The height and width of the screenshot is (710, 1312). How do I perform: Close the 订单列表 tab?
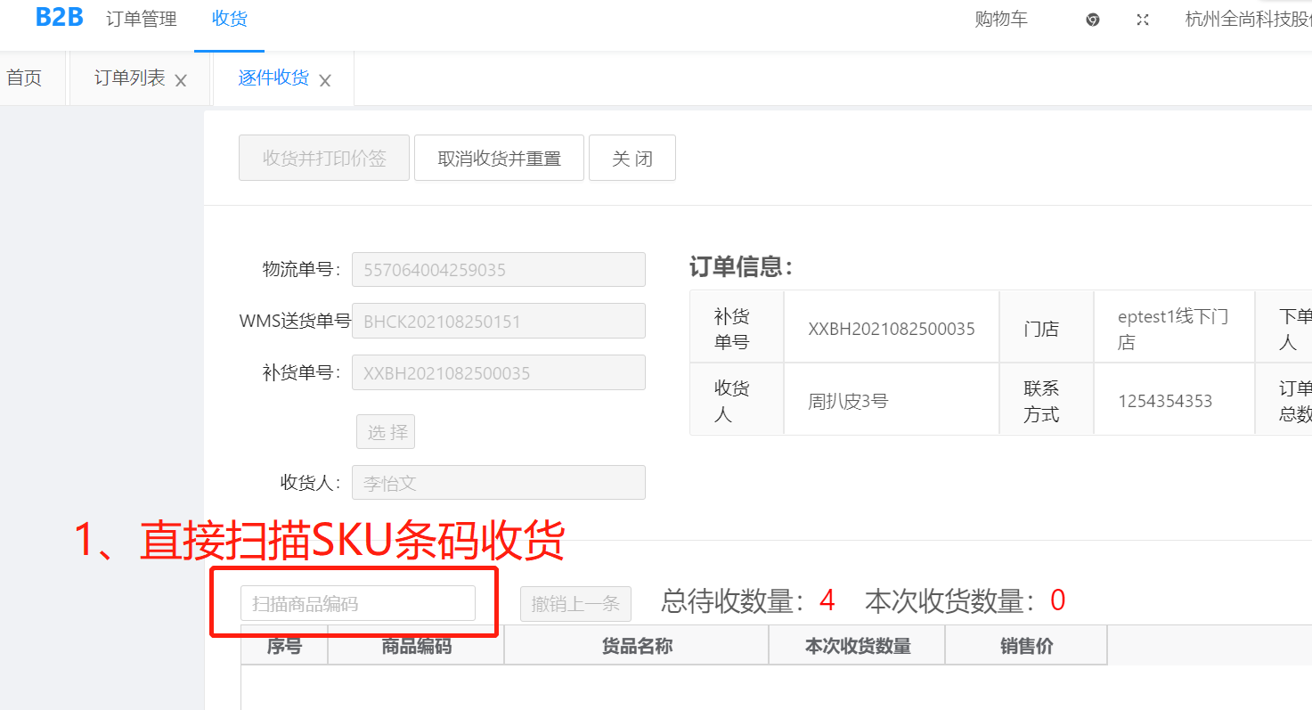tap(181, 81)
